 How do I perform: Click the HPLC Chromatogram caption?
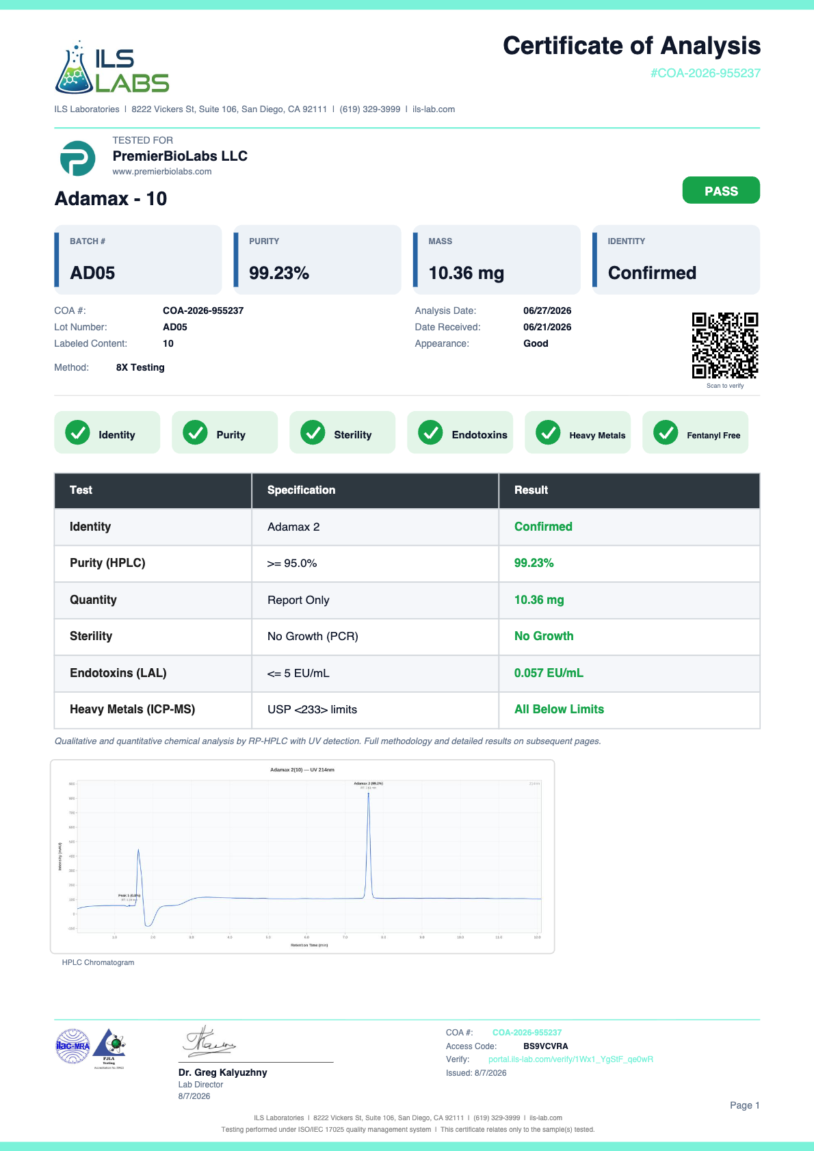tap(98, 962)
